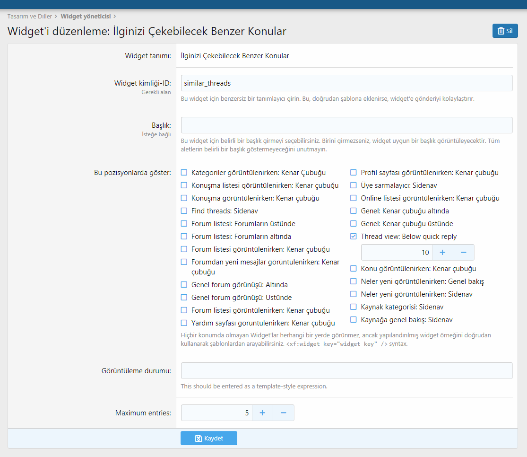Screen dimensions: 527x457
Task: Focus the Başlık title input field
Action: pos(346,125)
